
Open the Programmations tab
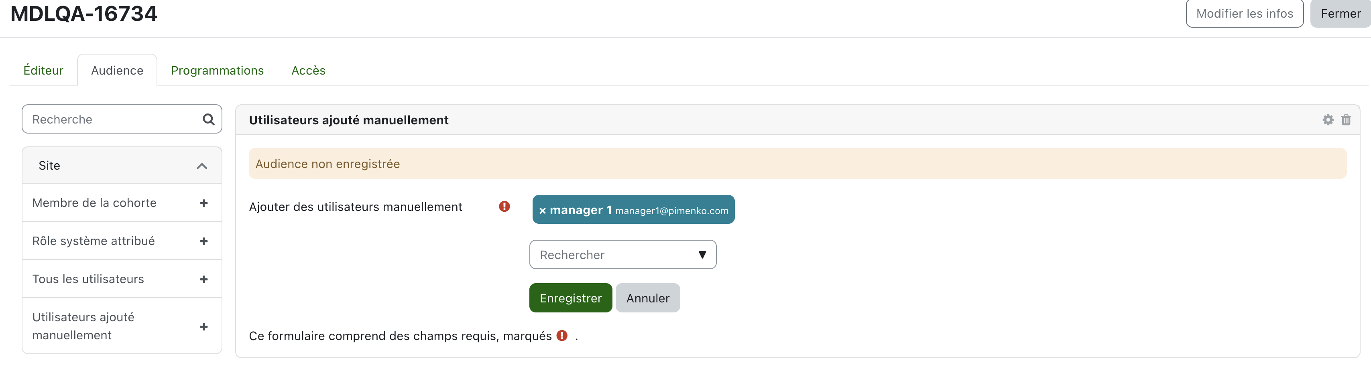point(217,70)
